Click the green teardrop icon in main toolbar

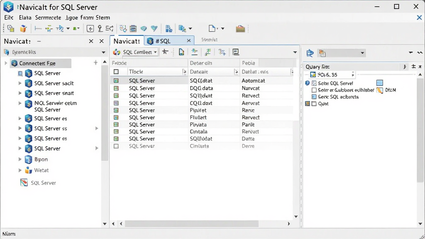[144, 29]
